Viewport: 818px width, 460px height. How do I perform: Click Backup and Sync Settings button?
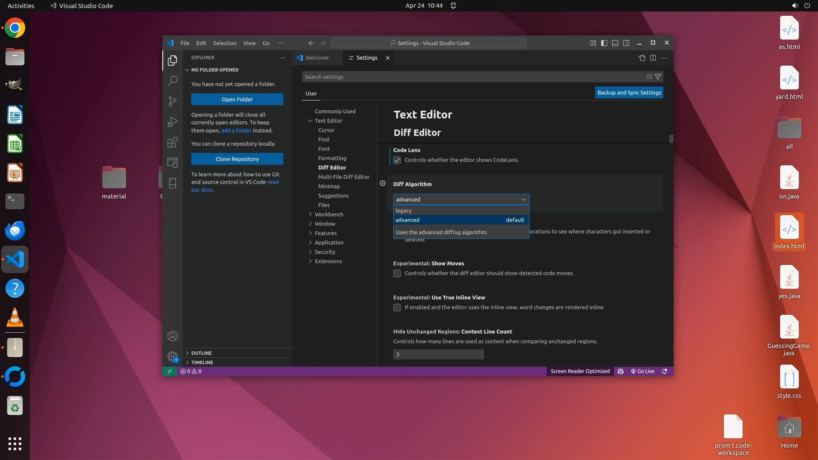pyautogui.click(x=629, y=92)
